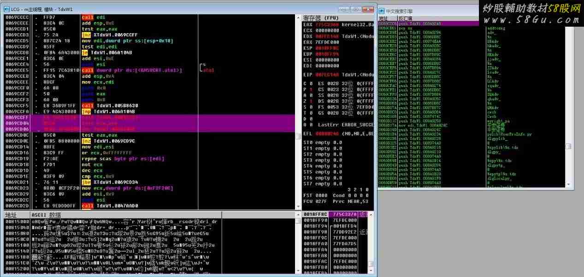Click the search results vertical scrollbar thumb

[x=568, y=146]
